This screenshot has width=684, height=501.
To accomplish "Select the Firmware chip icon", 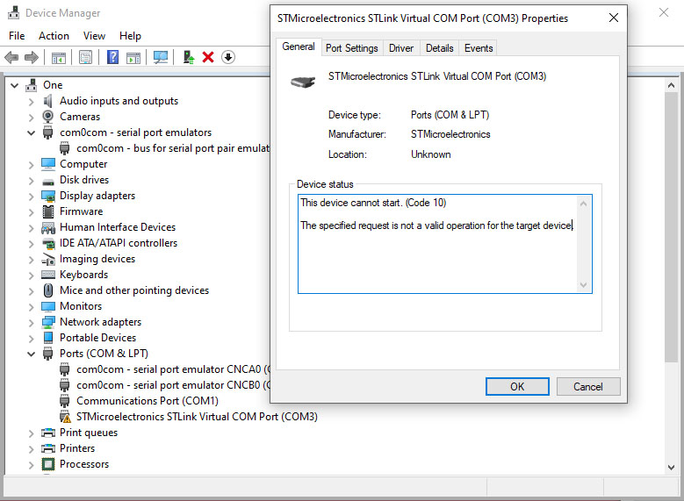I will (x=48, y=211).
